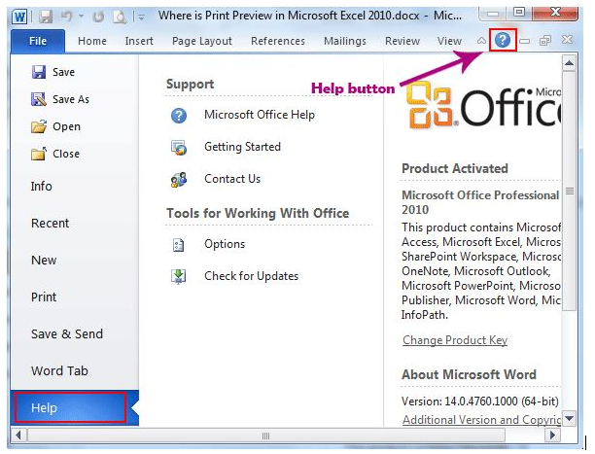
Task: Open the File tab
Action: point(38,41)
